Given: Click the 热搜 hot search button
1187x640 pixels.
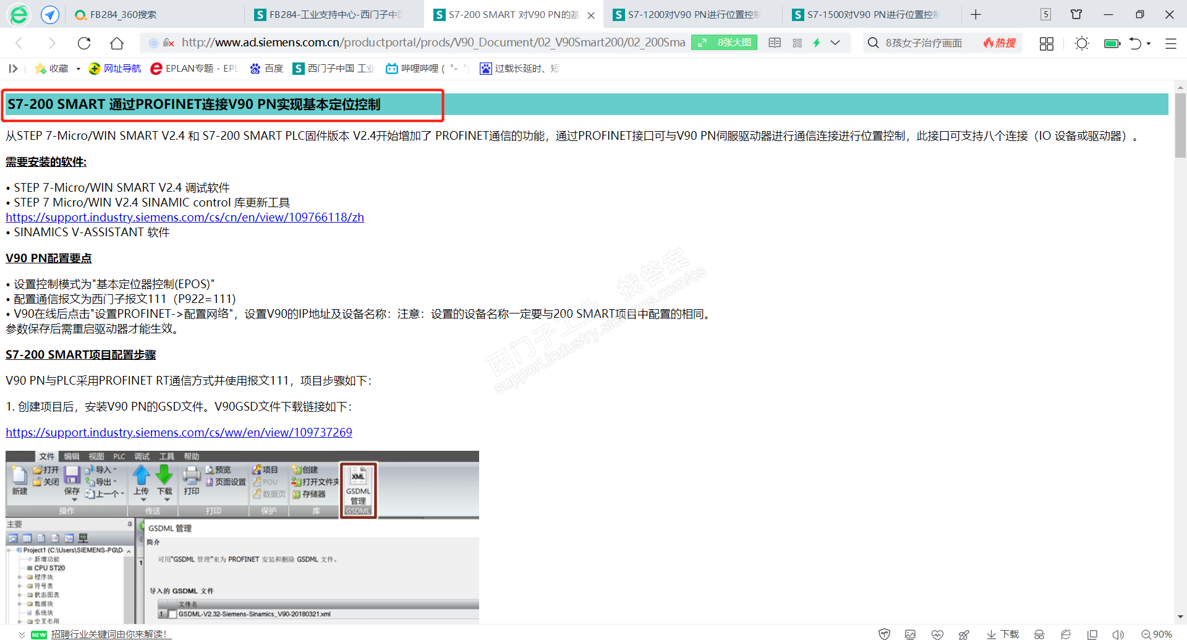Looking at the screenshot, I should 1000,43.
